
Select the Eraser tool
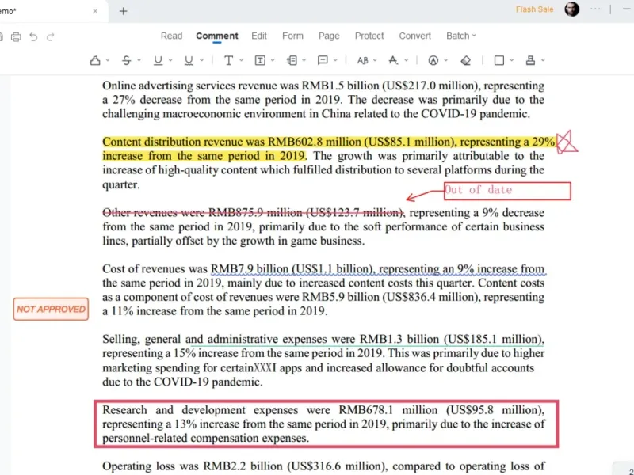click(x=466, y=61)
